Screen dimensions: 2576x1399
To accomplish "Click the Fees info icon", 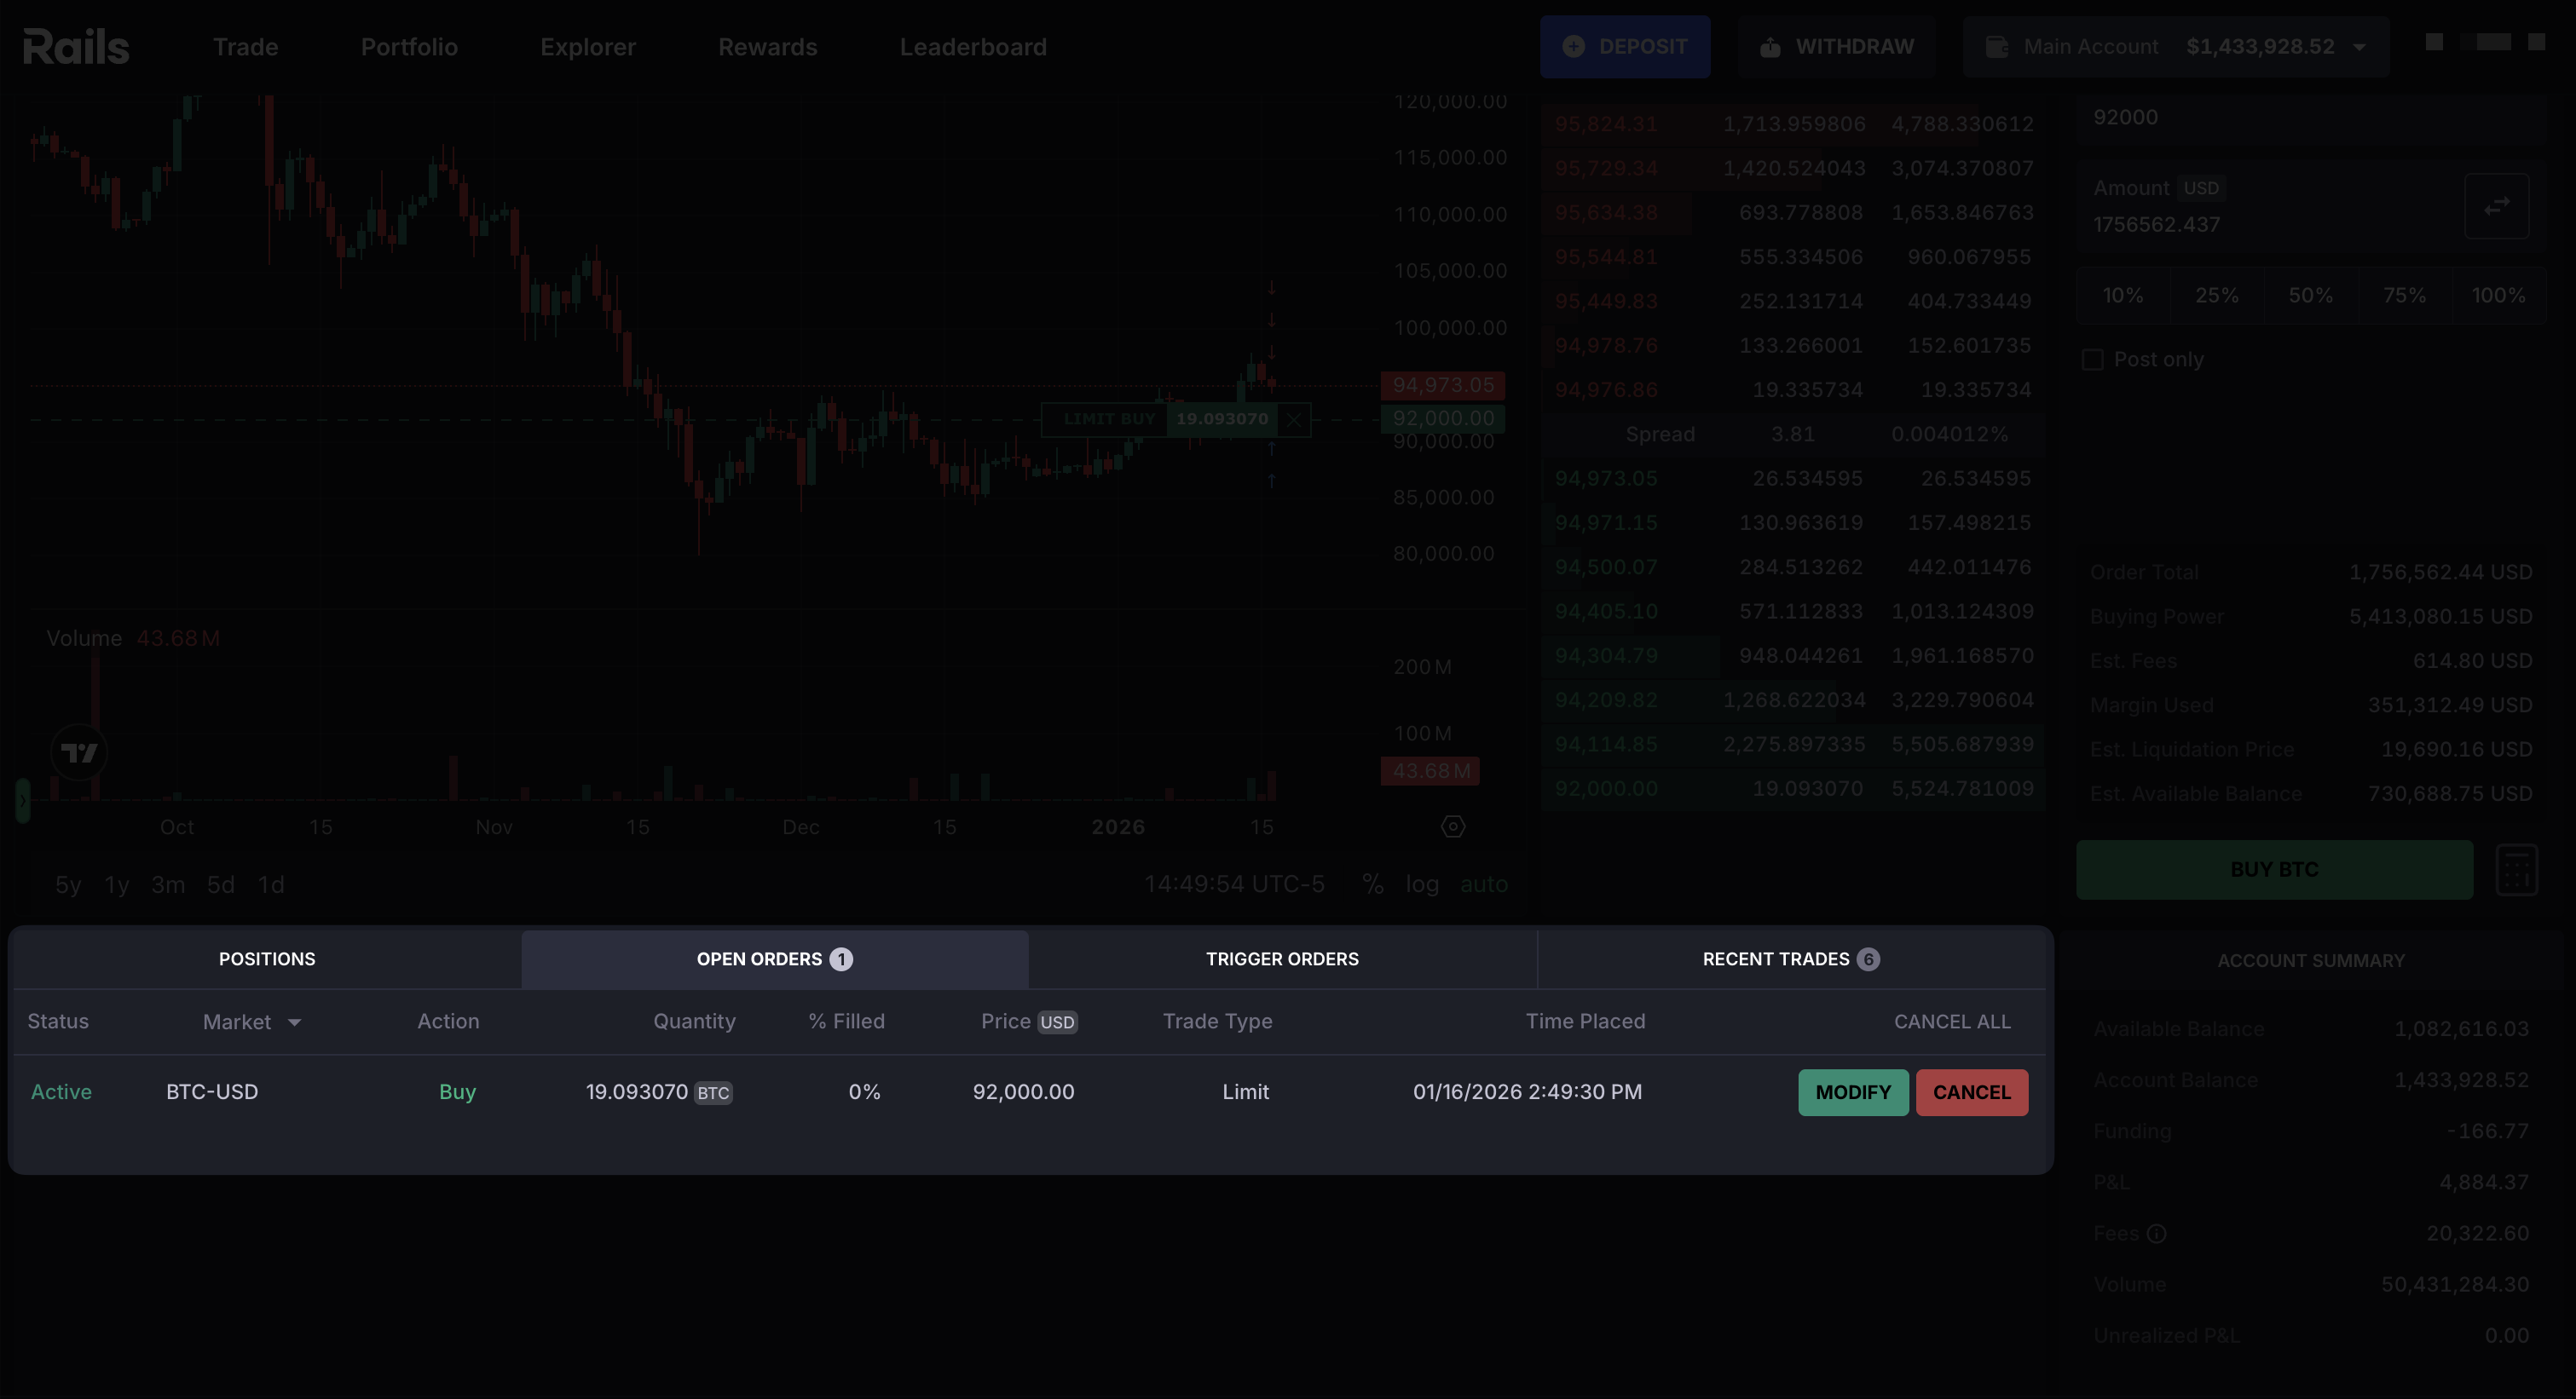I will 2157,1233.
